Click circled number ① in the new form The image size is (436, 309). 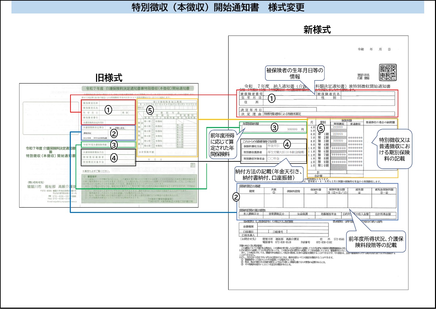coord(272,98)
